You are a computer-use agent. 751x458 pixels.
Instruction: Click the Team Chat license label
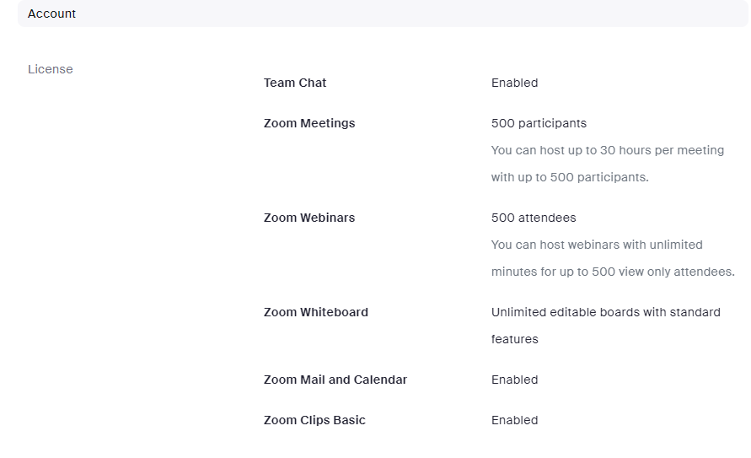click(295, 83)
